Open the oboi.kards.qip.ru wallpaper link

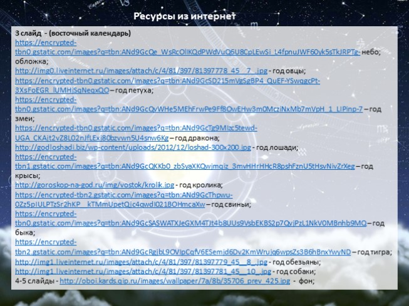click(x=175, y=281)
